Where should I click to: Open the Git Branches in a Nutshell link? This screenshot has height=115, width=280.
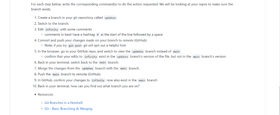point(63,103)
